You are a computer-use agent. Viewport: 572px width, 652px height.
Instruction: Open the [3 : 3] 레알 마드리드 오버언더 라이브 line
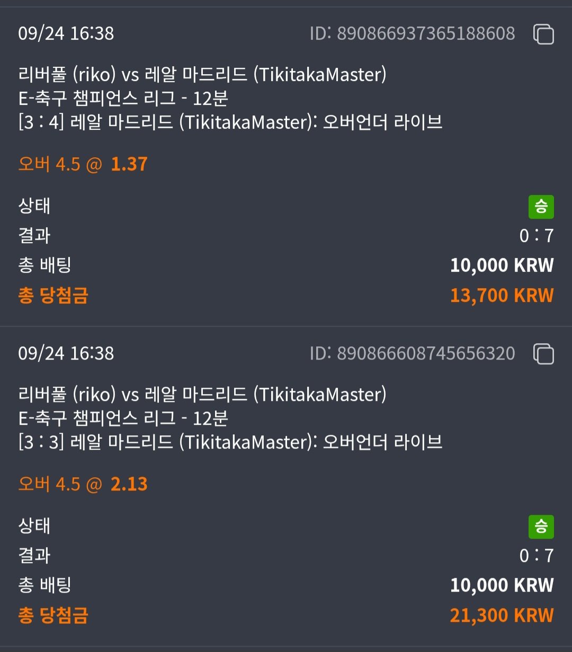pos(230,442)
